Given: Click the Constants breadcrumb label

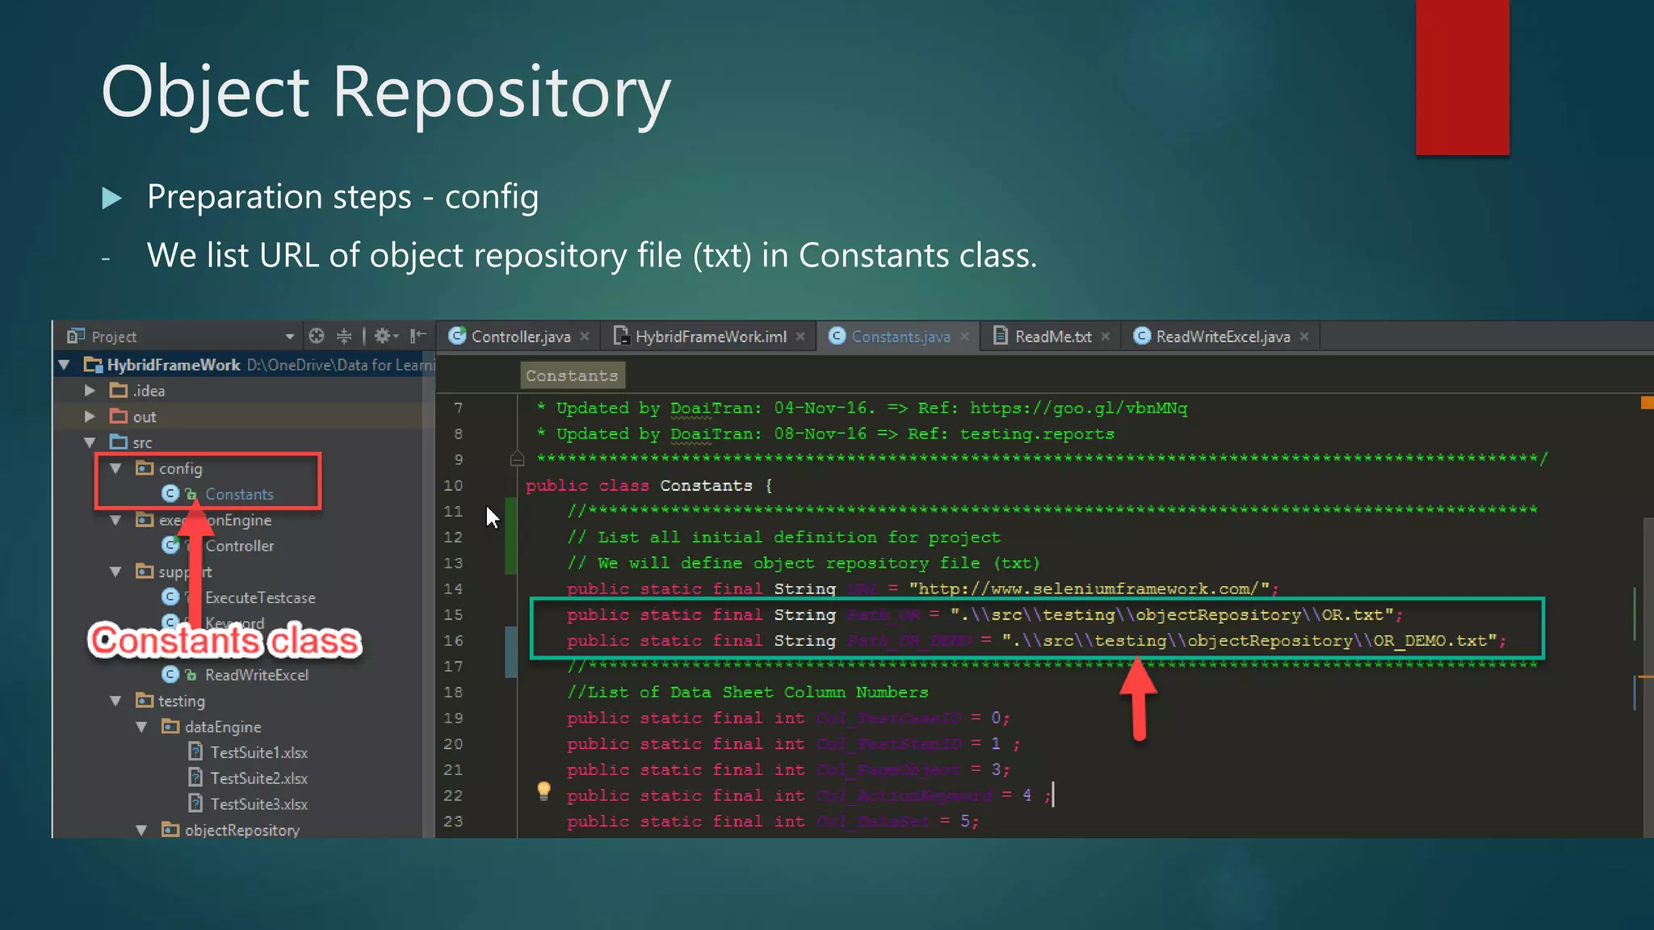Looking at the screenshot, I should tap(572, 375).
